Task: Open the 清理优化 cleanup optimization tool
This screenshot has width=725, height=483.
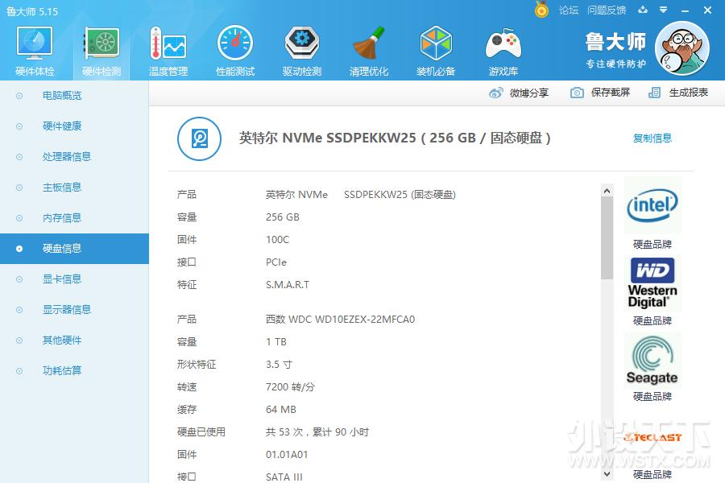Action: coord(369,48)
